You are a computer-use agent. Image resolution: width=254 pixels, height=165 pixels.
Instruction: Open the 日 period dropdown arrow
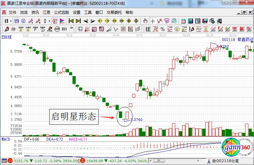click(x=11, y=21)
